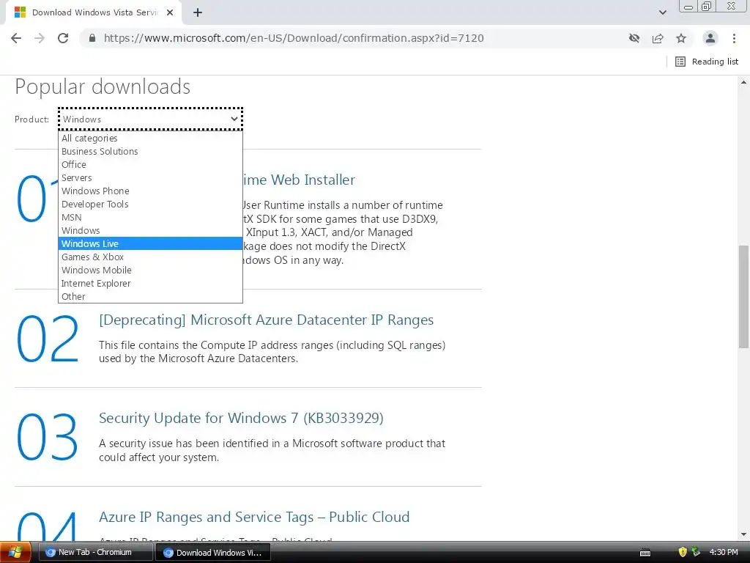Open a new browser tab
The height and width of the screenshot is (563, 750).
198,13
